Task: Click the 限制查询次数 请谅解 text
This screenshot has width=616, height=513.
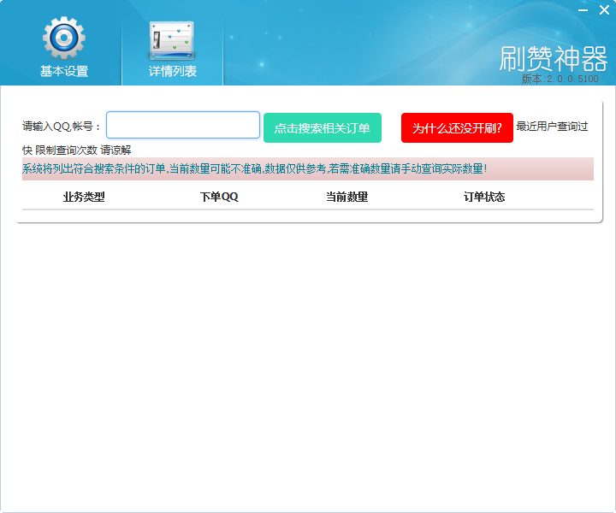Action: point(83,150)
